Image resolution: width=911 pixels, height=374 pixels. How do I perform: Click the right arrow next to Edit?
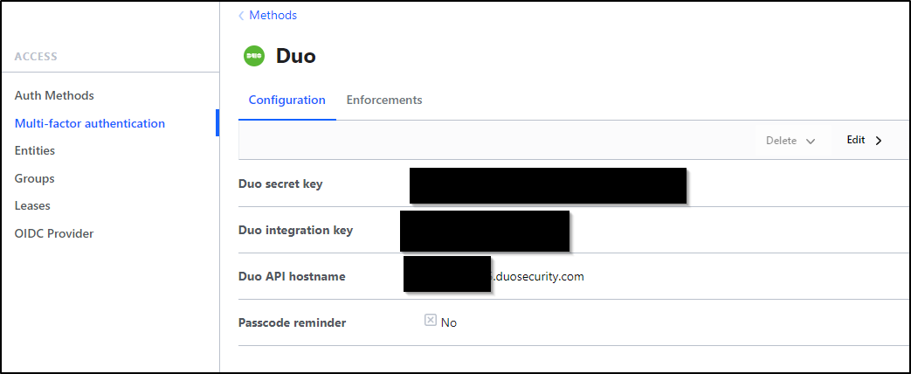click(x=879, y=140)
